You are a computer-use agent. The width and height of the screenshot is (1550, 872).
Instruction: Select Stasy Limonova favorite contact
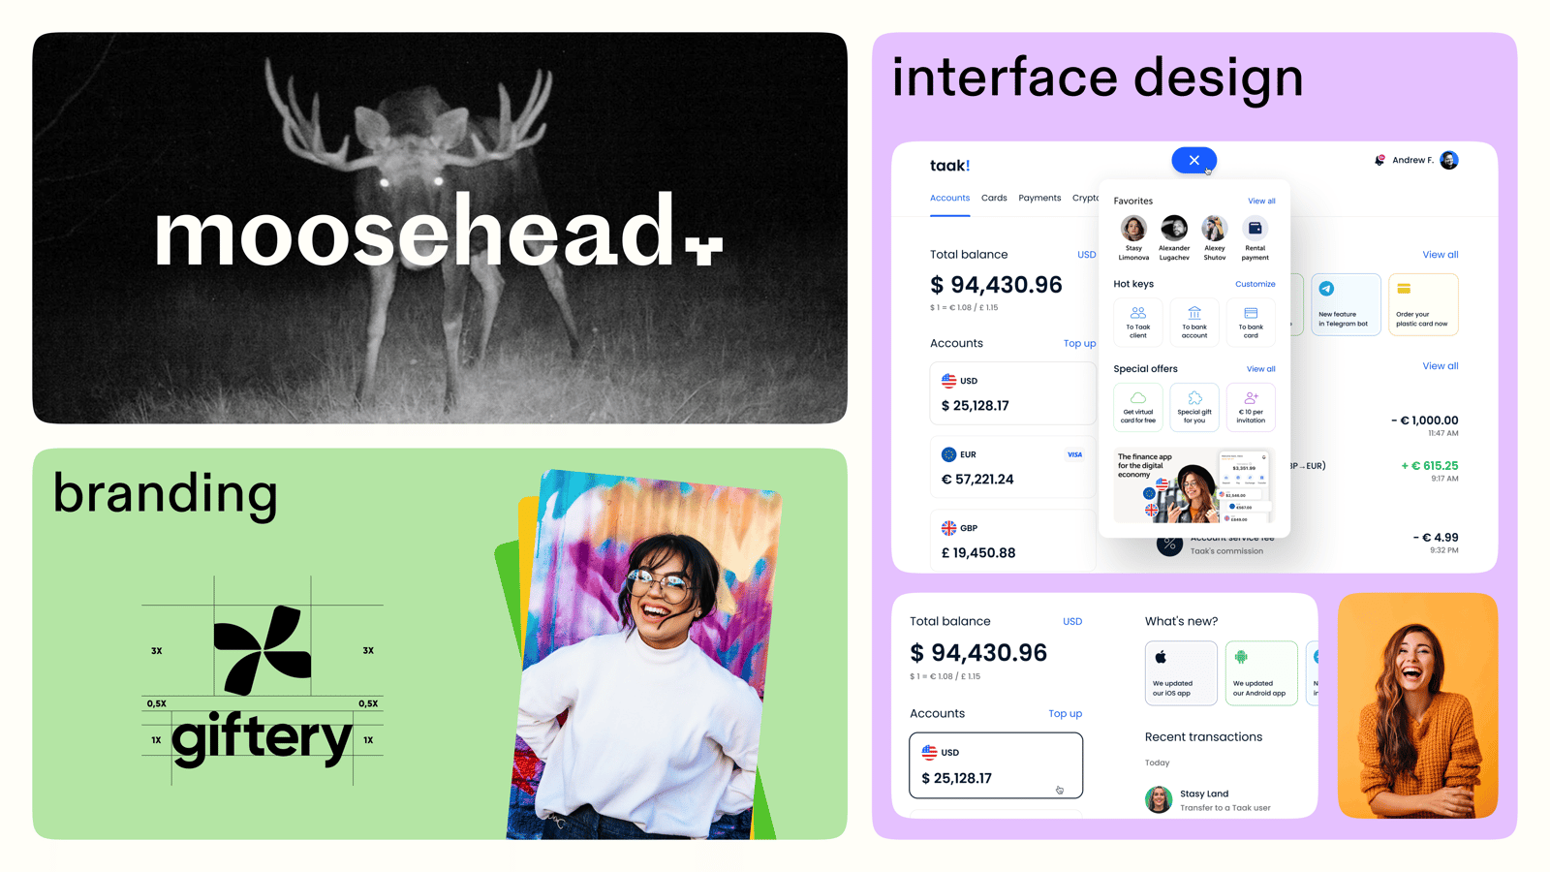1133,236
